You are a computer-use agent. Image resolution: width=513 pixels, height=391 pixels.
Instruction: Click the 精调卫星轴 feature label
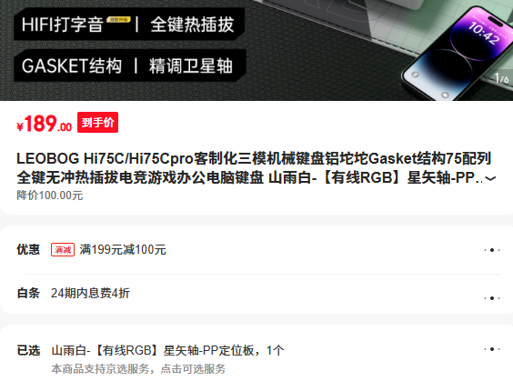(x=191, y=65)
